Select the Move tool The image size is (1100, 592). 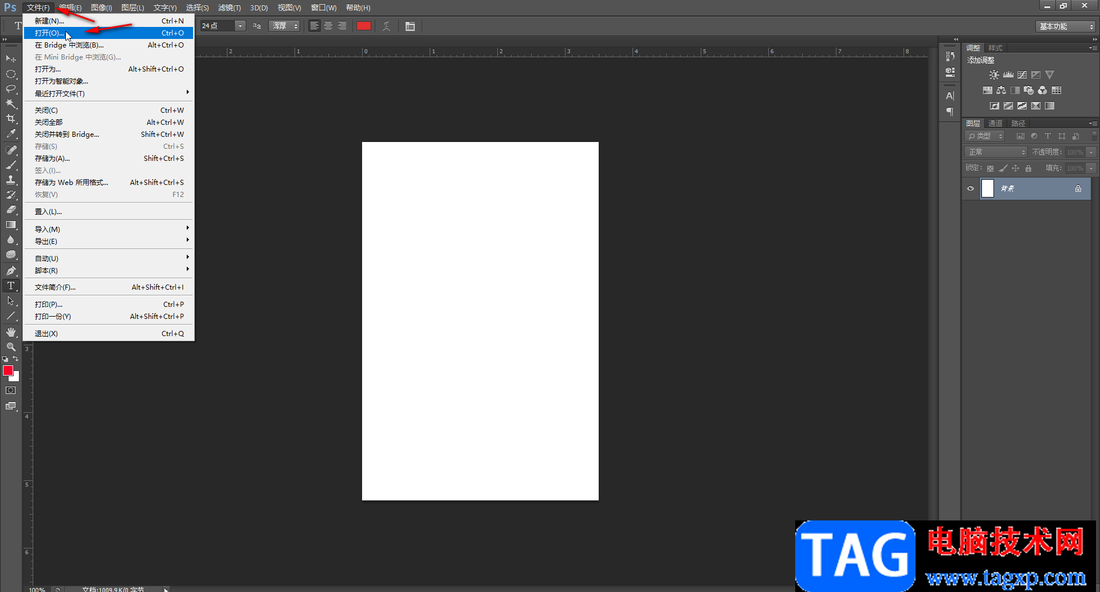pyautogui.click(x=11, y=59)
